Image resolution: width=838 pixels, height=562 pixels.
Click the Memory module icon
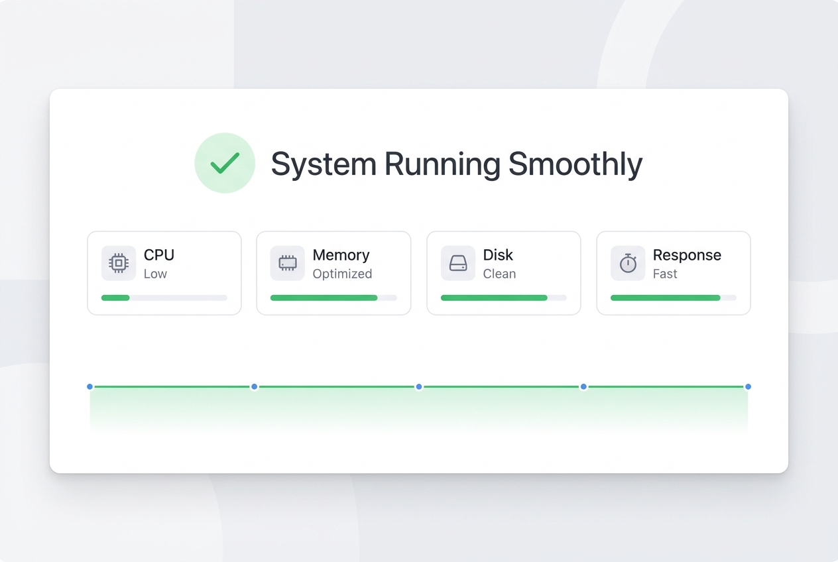coord(288,263)
